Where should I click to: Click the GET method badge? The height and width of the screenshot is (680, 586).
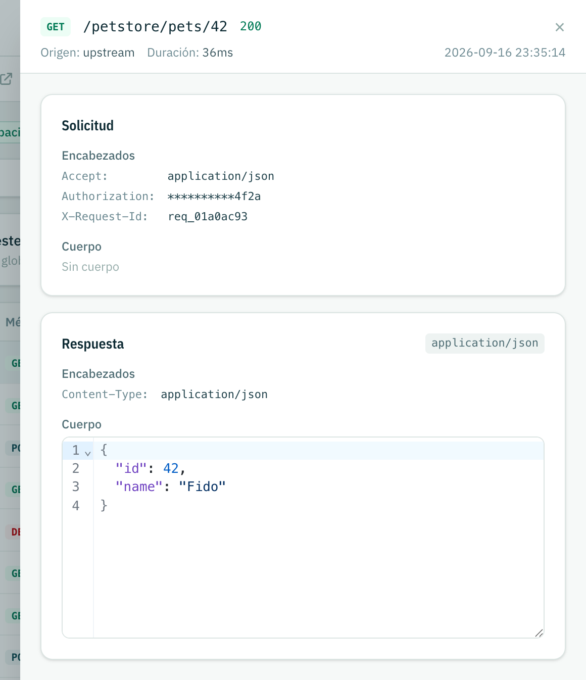[x=56, y=27]
